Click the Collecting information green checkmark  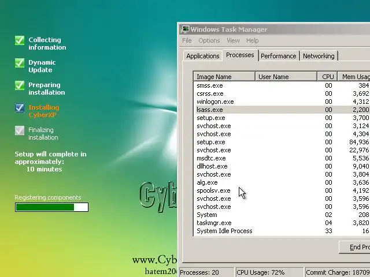[x=20, y=40]
